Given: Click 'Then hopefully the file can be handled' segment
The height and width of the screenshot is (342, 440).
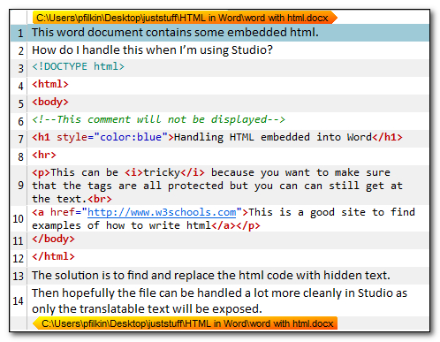Looking at the screenshot, I should pos(219,300).
